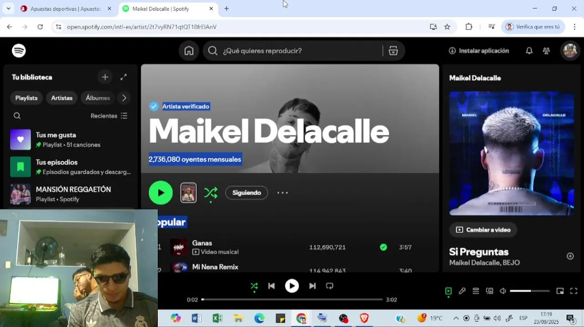Open Chrome extensions puzzle icon

469,27
